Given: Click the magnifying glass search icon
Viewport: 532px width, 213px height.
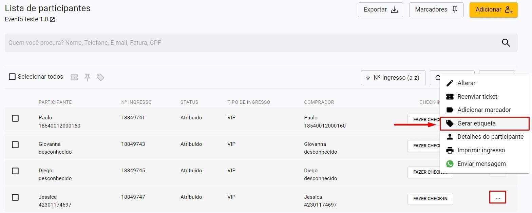Looking at the screenshot, I should [x=506, y=43].
